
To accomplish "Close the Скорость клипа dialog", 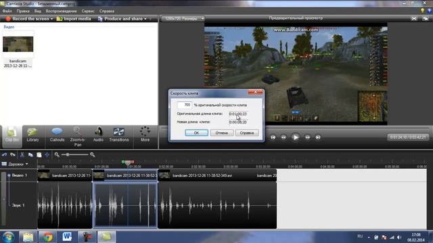I will (256, 92).
